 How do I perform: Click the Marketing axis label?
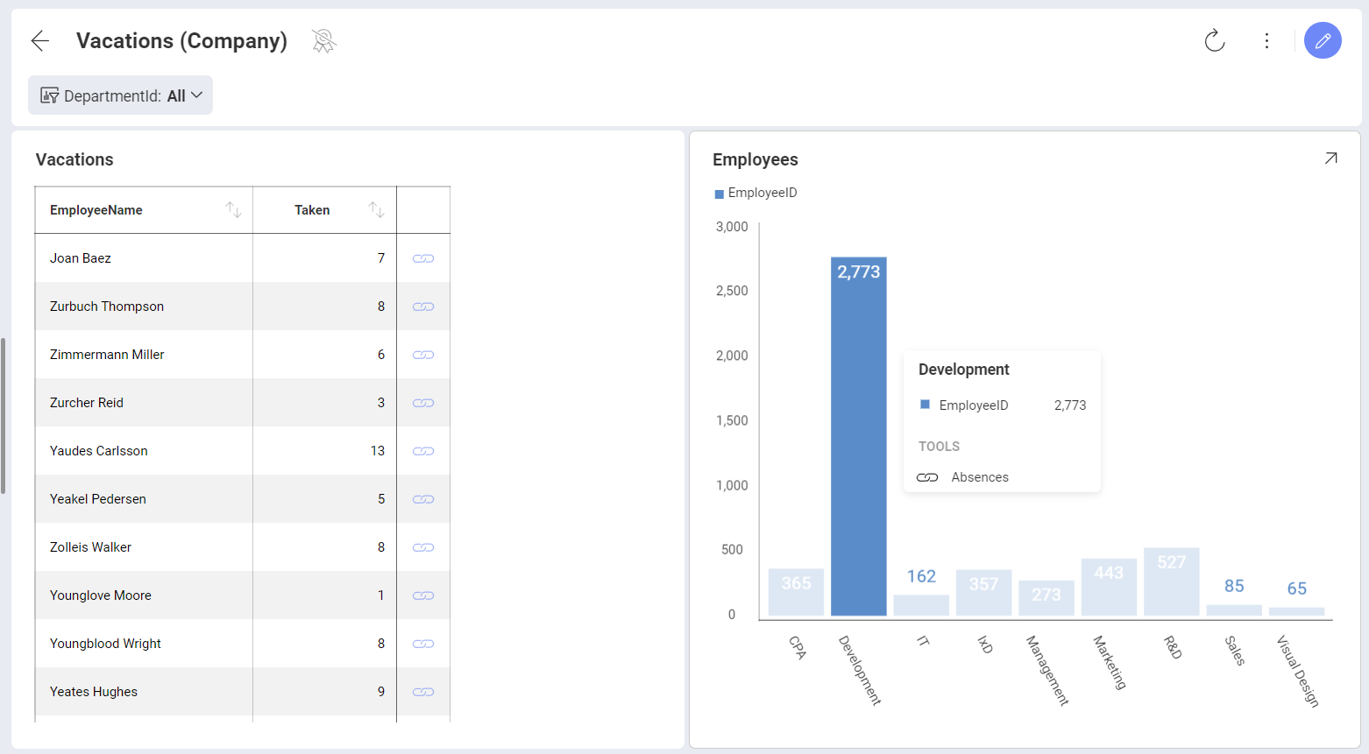click(1110, 662)
